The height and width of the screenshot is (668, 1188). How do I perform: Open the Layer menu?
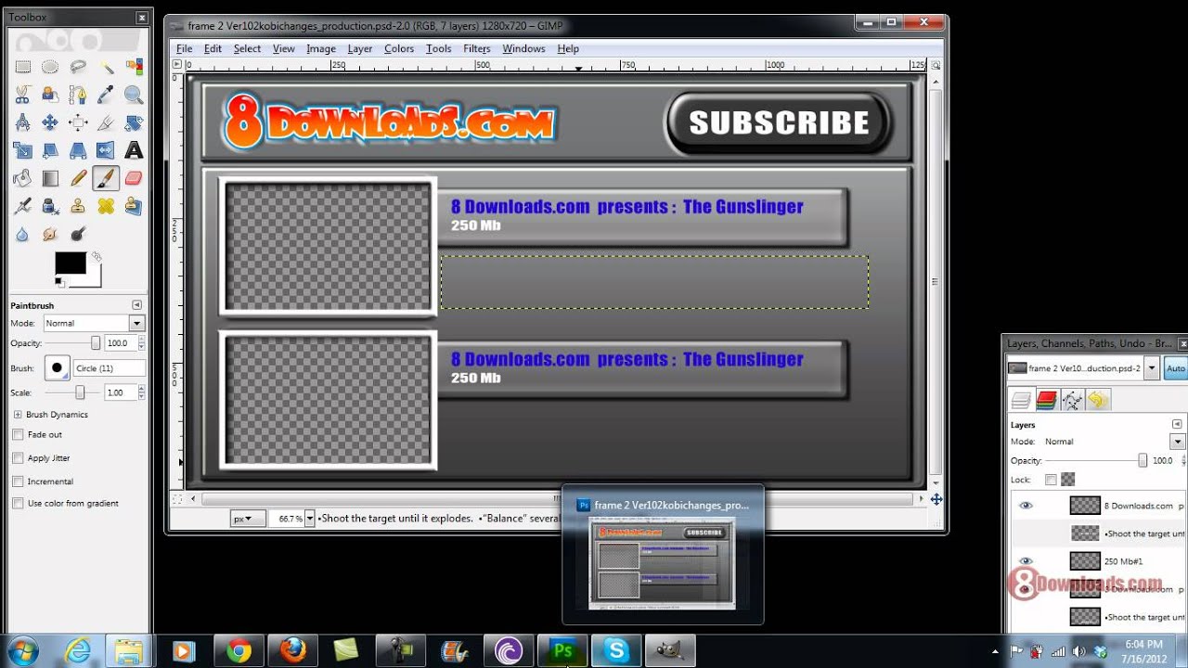click(360, 48)
